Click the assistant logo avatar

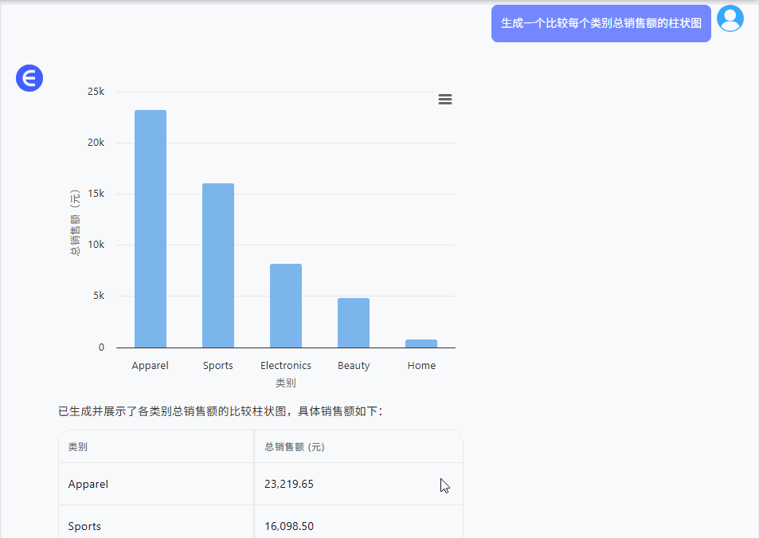coord(29,78)
